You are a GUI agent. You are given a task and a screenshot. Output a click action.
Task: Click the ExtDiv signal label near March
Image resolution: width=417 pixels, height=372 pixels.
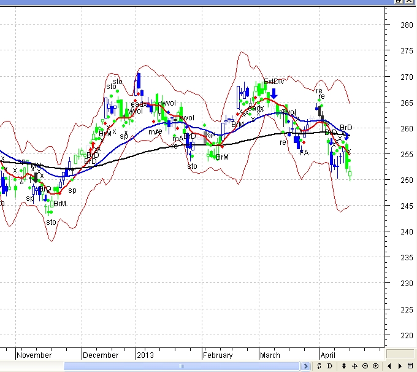click(274, 82)
